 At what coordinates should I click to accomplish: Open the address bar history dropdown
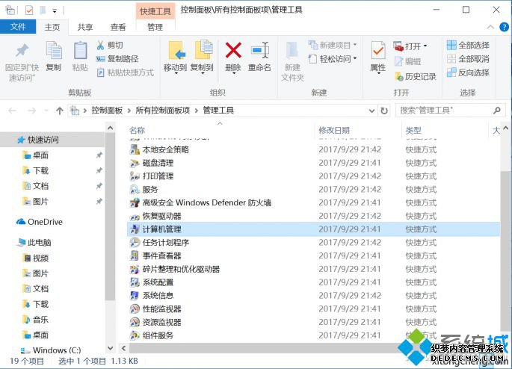(371, 111)
